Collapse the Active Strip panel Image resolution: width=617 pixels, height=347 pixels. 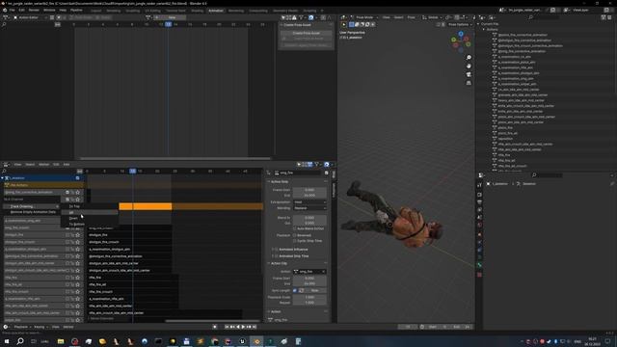point(269,182)
